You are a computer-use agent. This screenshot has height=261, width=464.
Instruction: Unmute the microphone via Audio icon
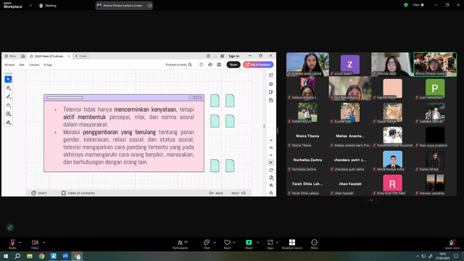pos(12,242)
